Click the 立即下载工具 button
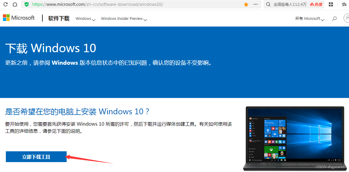Viewport: 349px width, 172px height. (36, 157)
